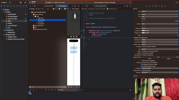Image resolution: width=179 pixels, height=100 pixels.
Task: Open the Corner Style dropdown
Action: click(160, 42)
